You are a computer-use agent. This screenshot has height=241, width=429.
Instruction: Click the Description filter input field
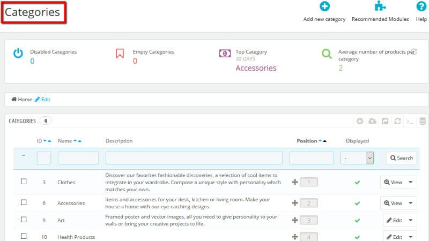tap(194, 158)
